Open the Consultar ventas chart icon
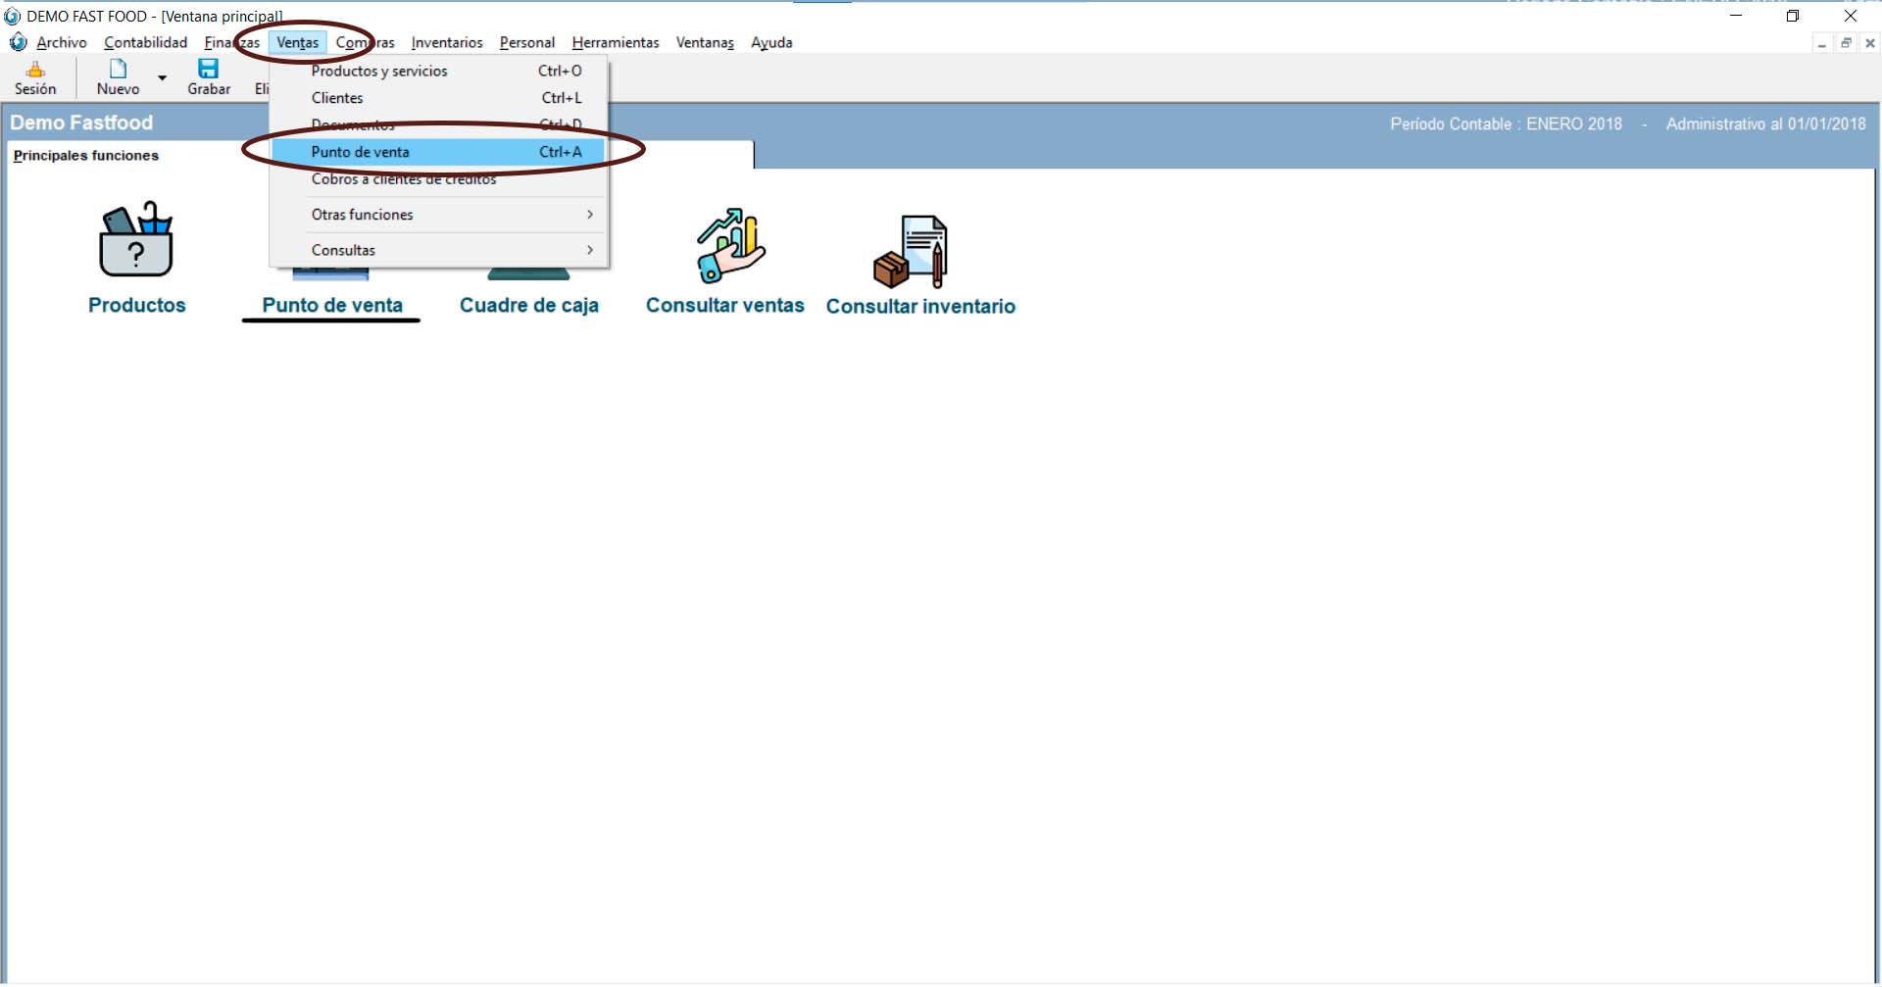The width and height of the screenshot is (1882, 987). pos(729,245)
